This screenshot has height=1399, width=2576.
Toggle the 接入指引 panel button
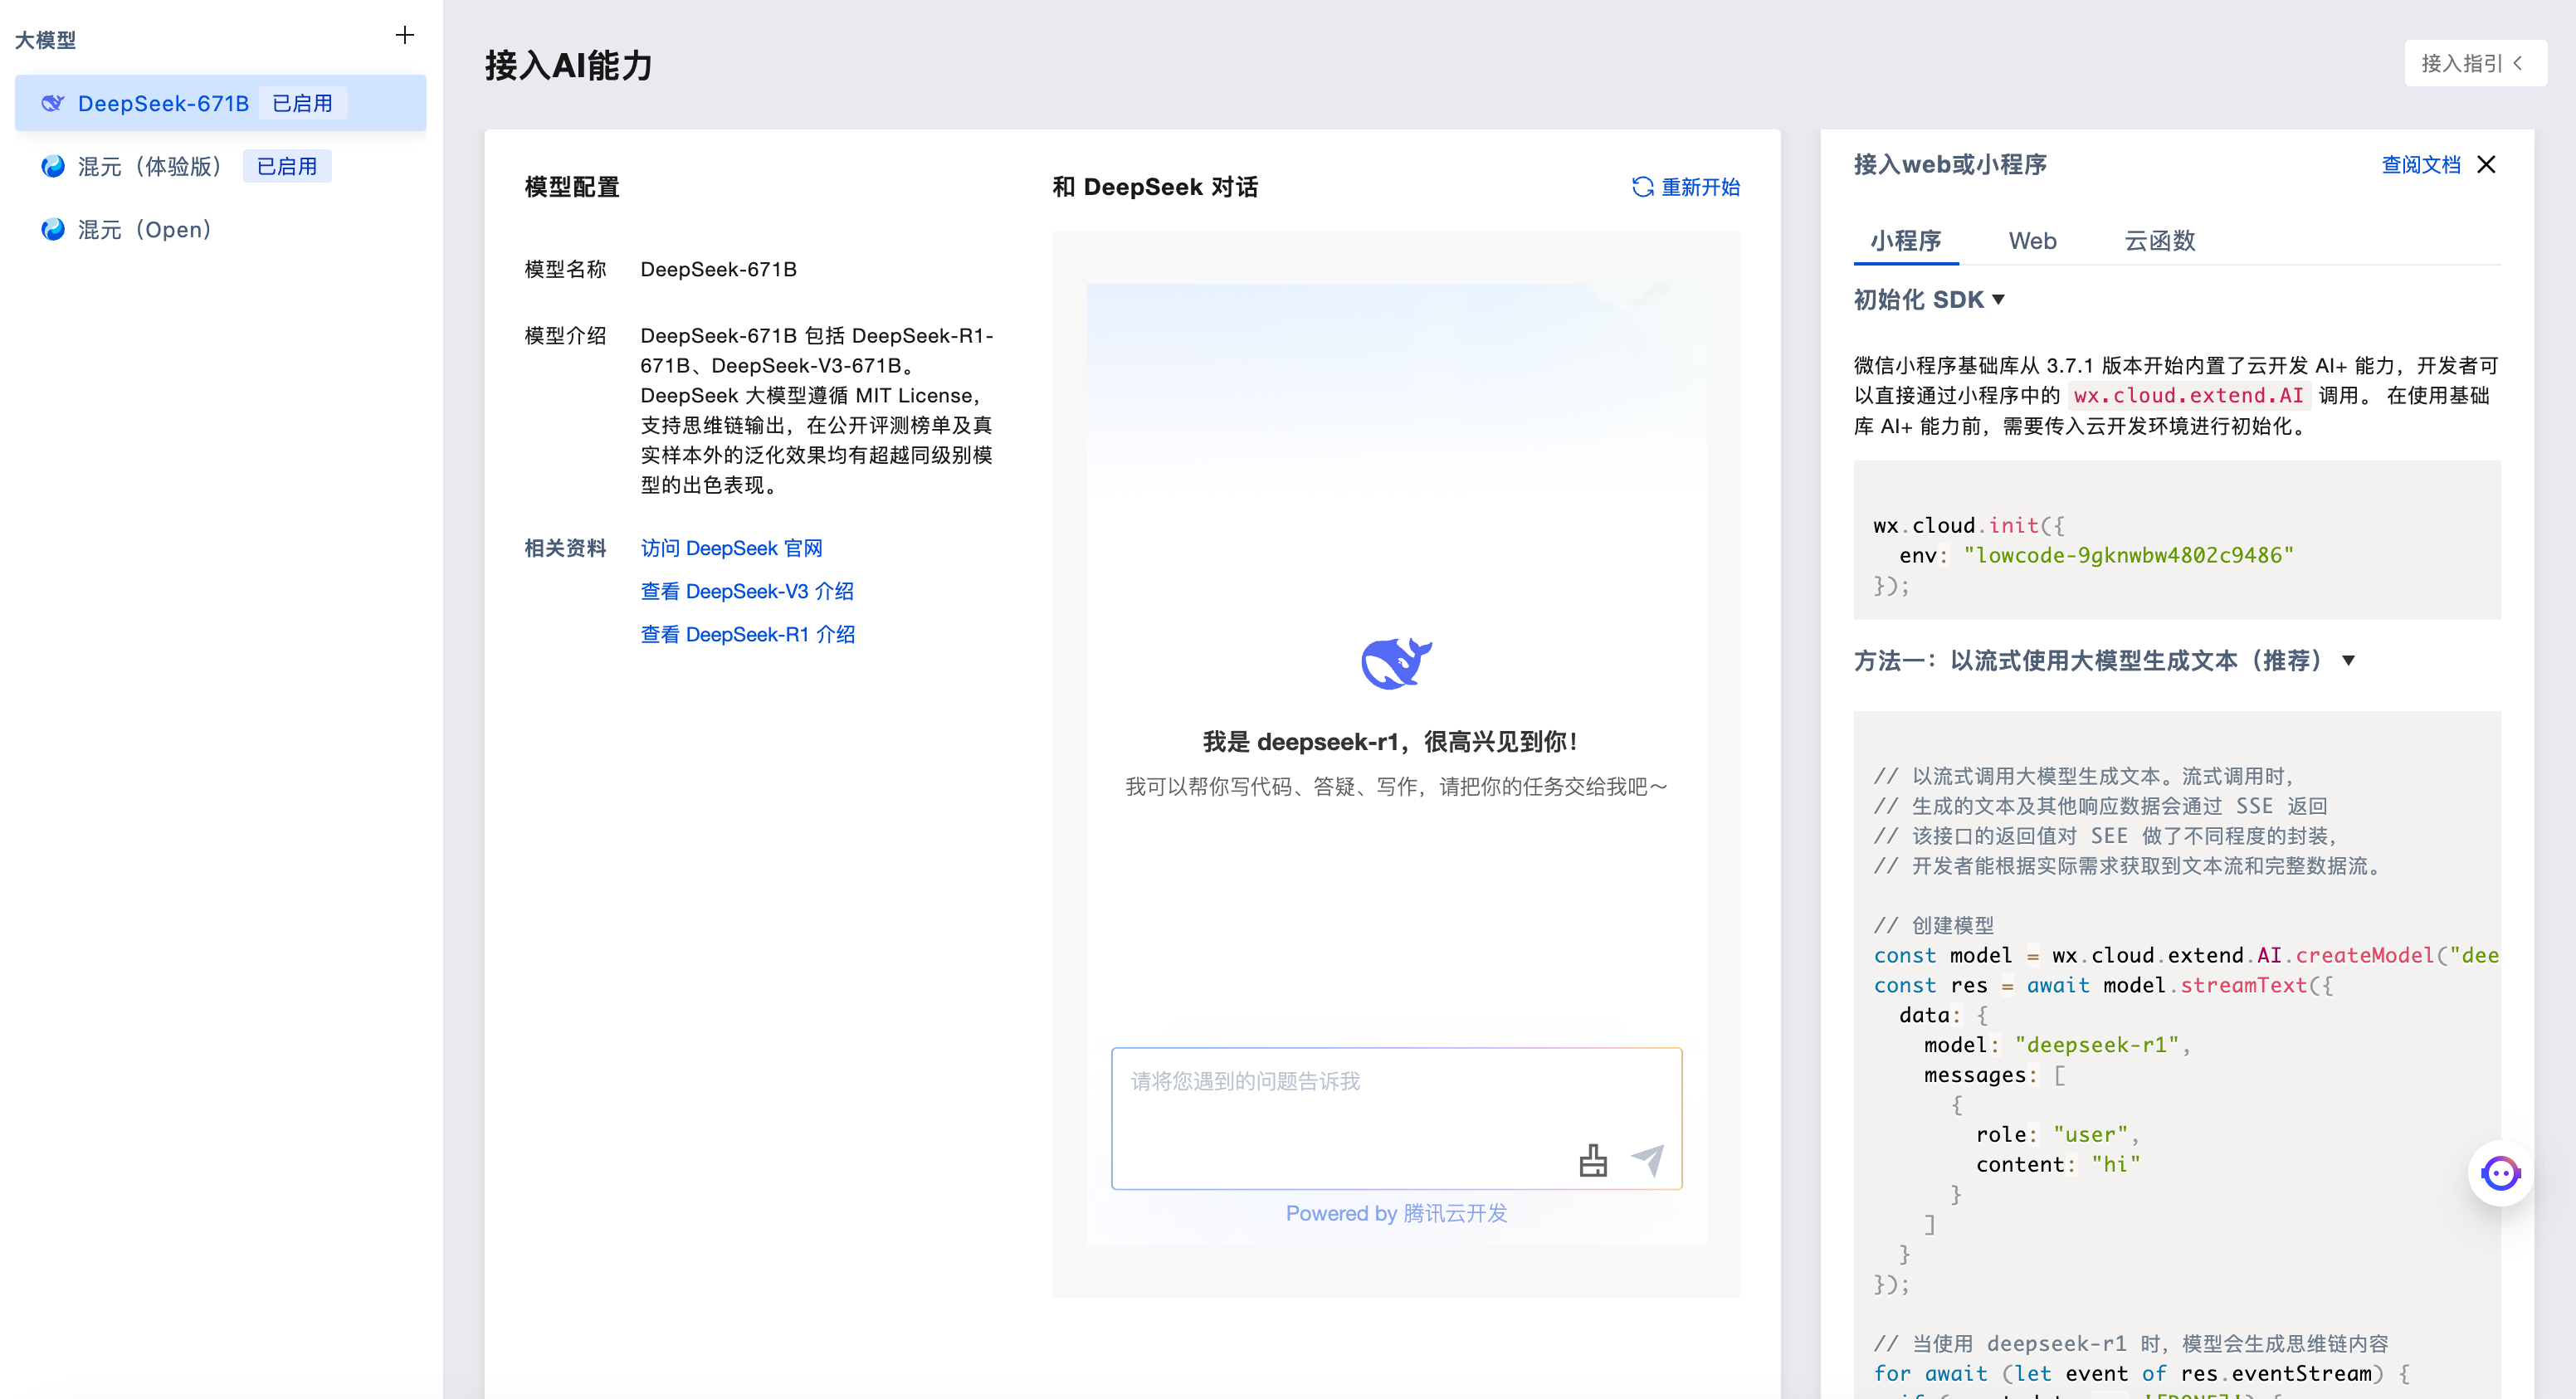click(2474, 64)
